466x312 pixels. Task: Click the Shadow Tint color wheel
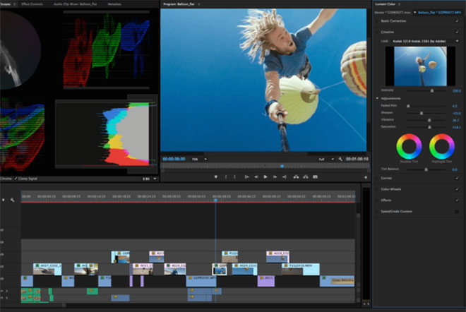(x=409, y=146)
